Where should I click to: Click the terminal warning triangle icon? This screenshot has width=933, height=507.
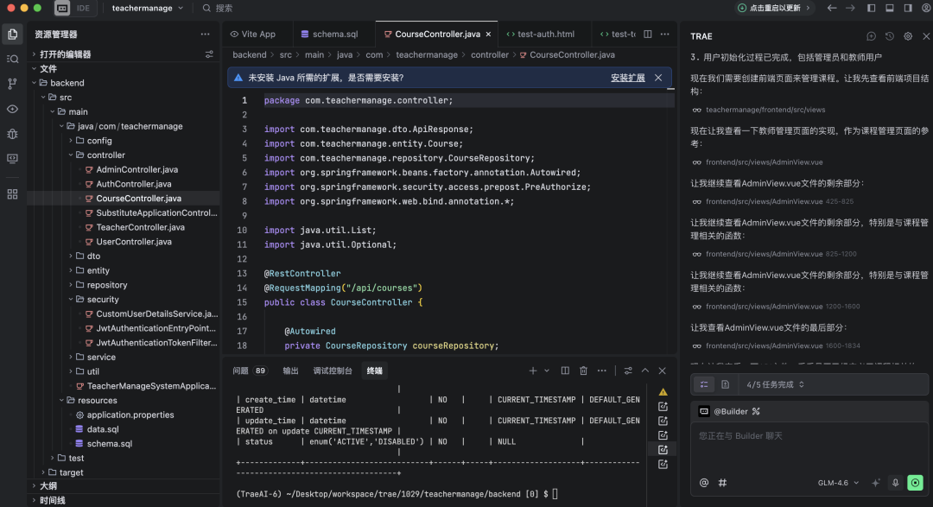[x=663, y=392]
